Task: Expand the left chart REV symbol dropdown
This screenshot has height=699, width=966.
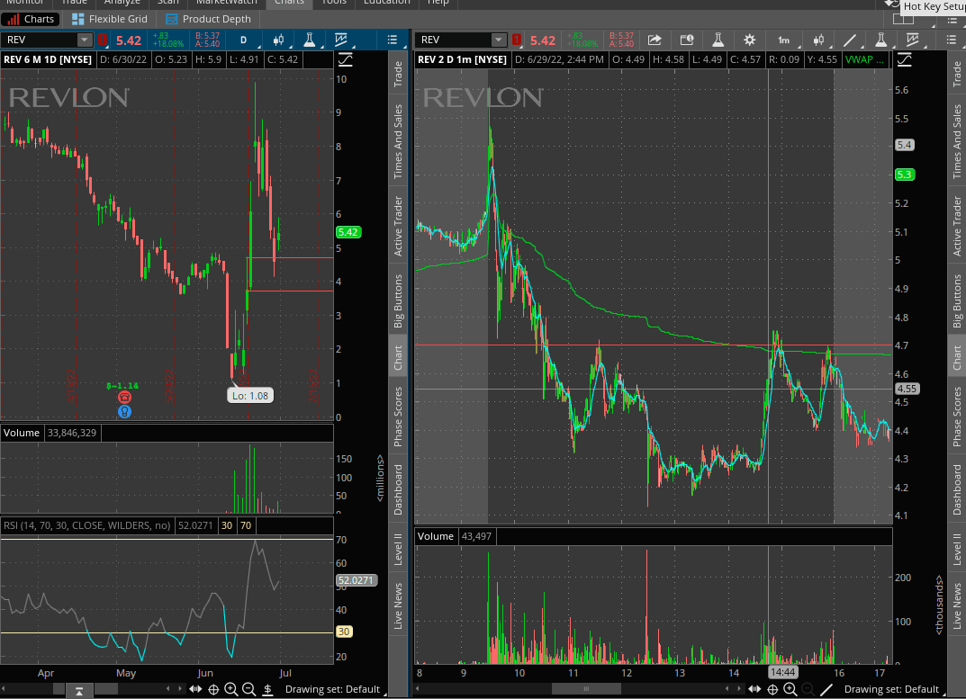Action: coord(85,40)
